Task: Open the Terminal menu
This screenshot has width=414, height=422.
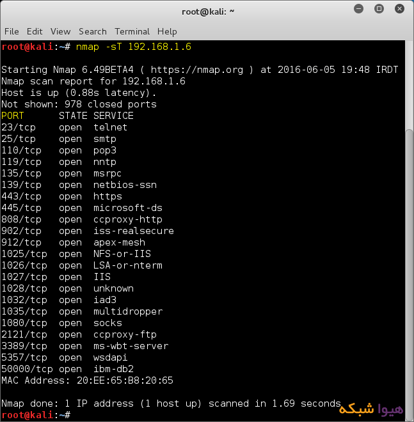Action: 132,31
